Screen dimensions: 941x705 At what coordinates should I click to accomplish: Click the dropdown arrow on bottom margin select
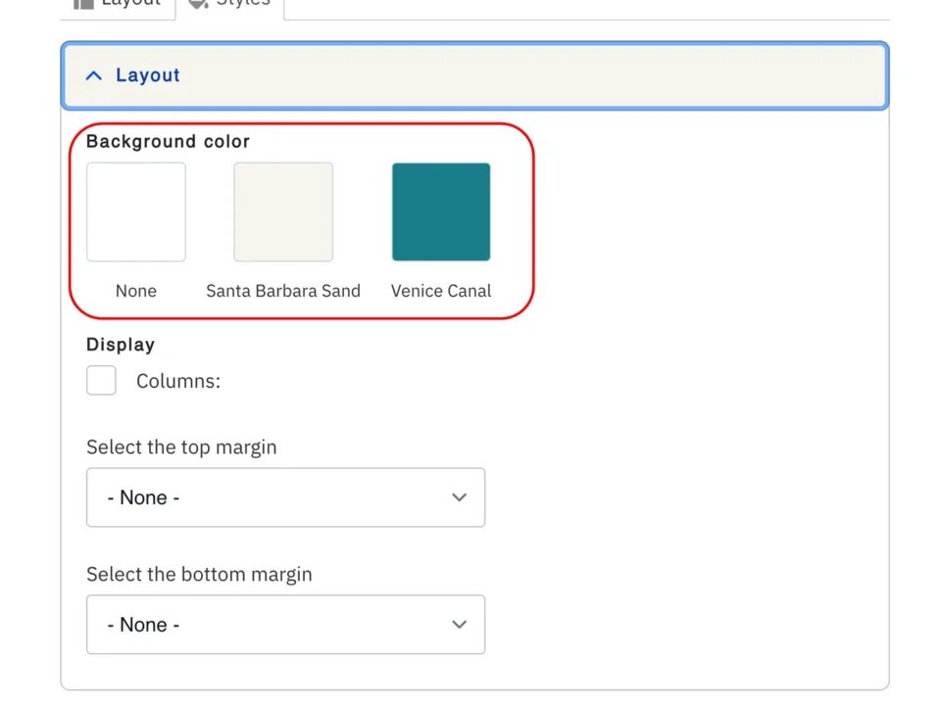coord(459,624)
